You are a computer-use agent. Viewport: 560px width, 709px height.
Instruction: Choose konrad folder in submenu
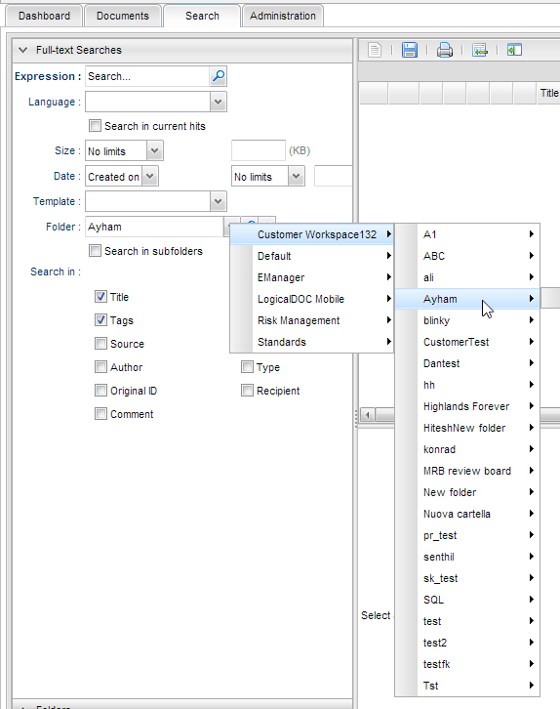467,449
